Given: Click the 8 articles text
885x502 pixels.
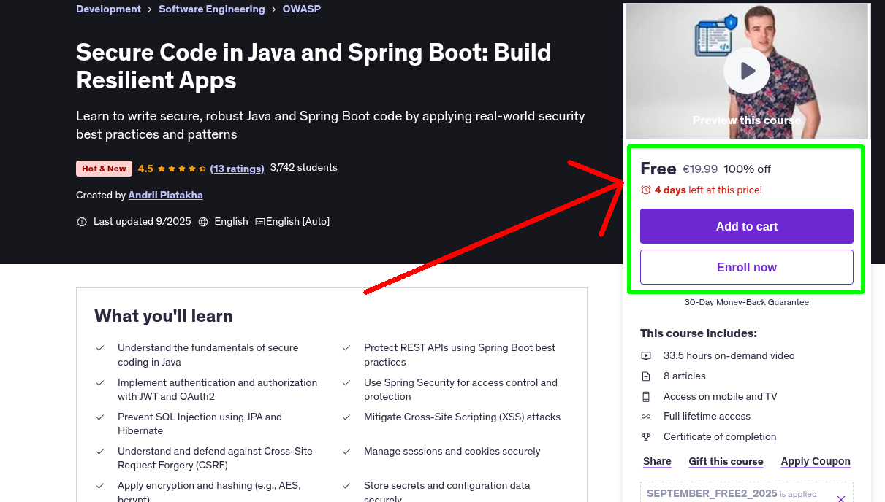Looking at the screenshot, I should click(685, 376).
